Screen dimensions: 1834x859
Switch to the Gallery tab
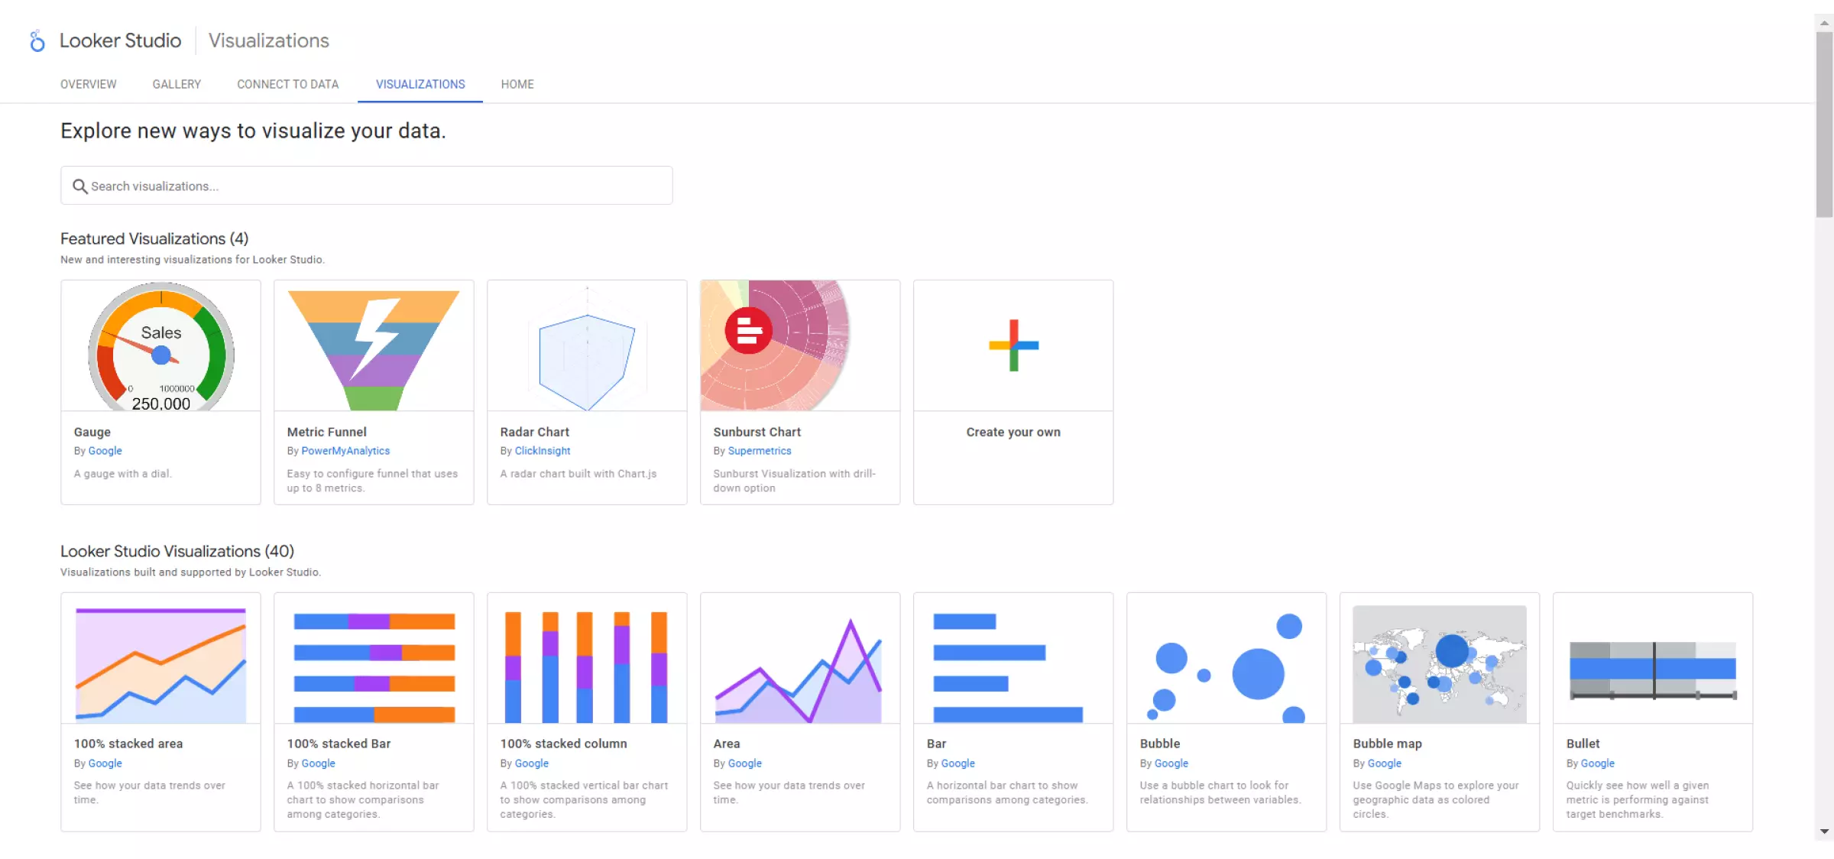(177, 84)
